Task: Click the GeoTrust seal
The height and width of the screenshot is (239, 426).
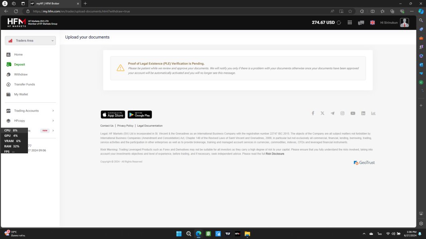Action: (364, 163)
